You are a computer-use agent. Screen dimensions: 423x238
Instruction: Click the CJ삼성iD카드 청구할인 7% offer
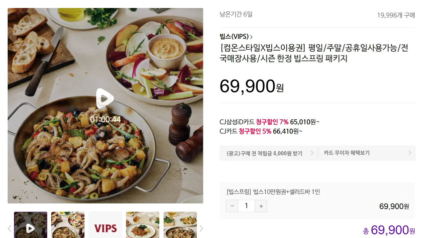point(269,122)
